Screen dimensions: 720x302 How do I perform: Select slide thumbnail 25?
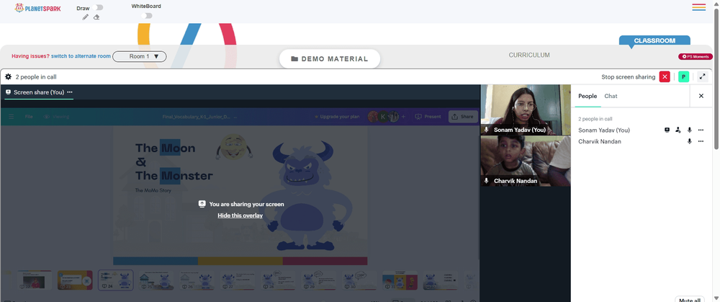158,280
